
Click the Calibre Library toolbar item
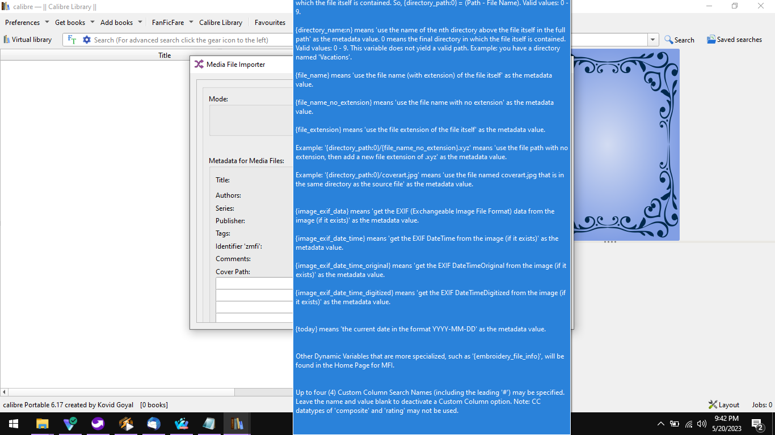point(221,23)
